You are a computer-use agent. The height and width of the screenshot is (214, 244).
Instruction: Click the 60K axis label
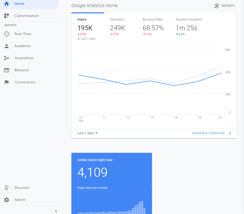[x=228, y=50]
